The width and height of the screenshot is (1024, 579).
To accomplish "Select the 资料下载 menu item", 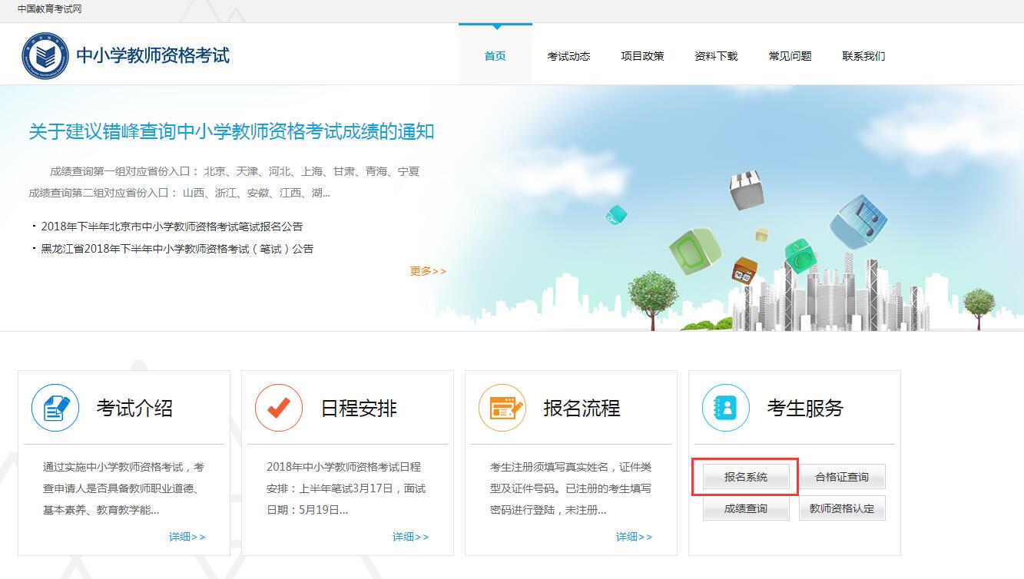I will (716, 56).
